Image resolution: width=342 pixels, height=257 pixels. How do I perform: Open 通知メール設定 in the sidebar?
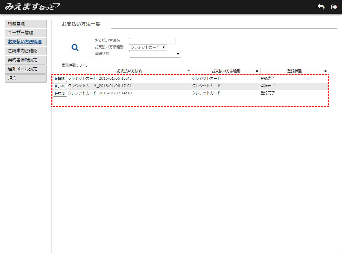point(26,69)
